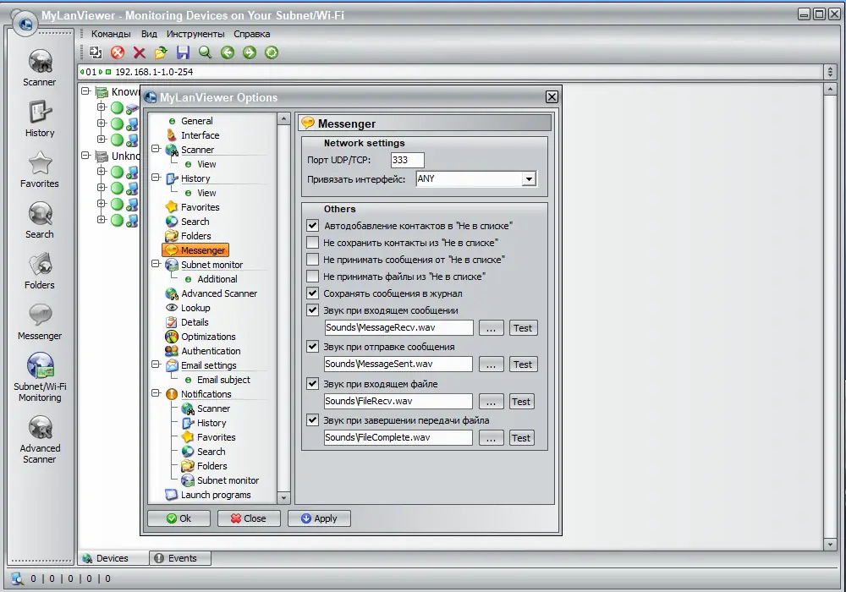
Task: Open Advanced Scanner sidebar icon
Action: [40, 439]
